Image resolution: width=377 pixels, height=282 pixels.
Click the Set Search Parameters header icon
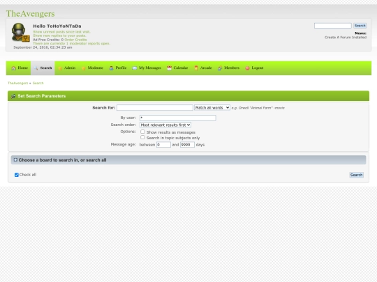(13, 96)
